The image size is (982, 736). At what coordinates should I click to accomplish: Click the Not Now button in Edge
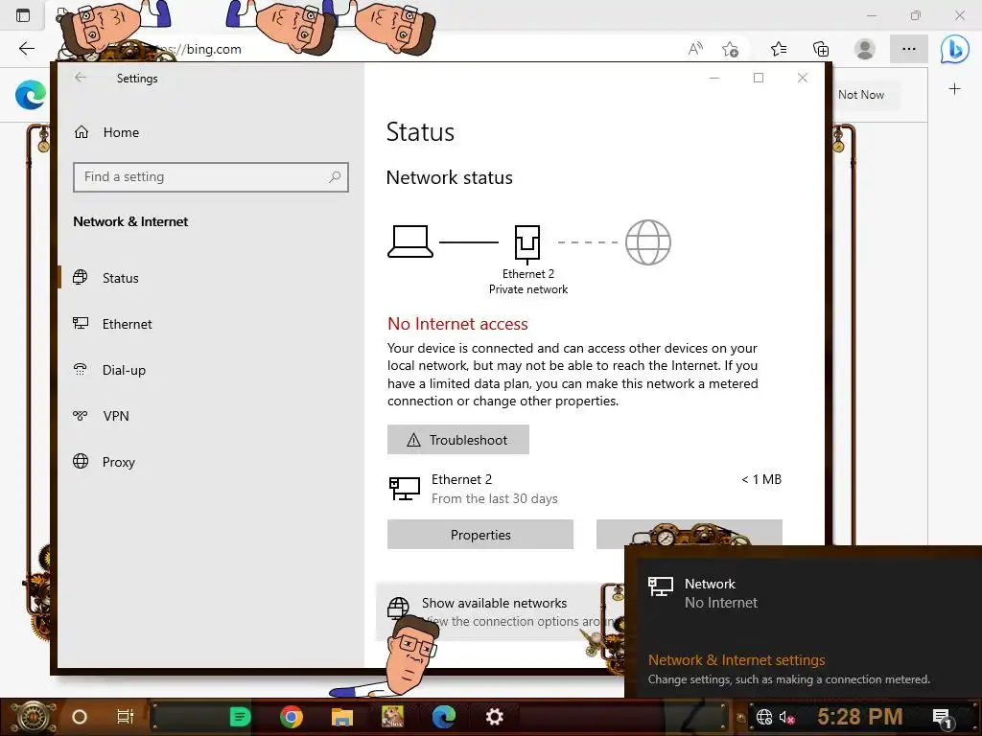click(861, 95)
